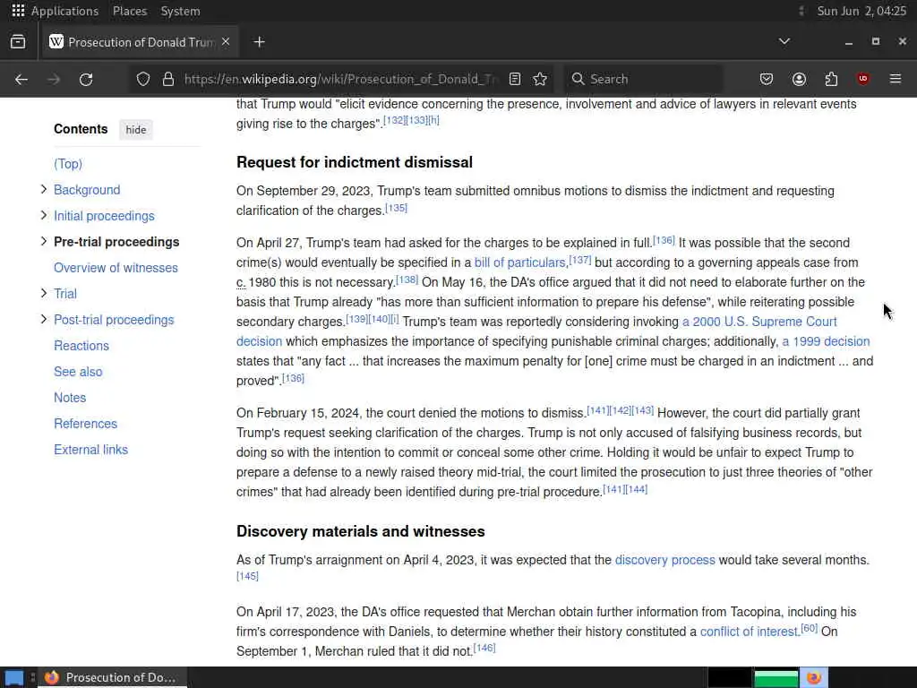
Task: Save page to Pocket
Action: (767, 79)
